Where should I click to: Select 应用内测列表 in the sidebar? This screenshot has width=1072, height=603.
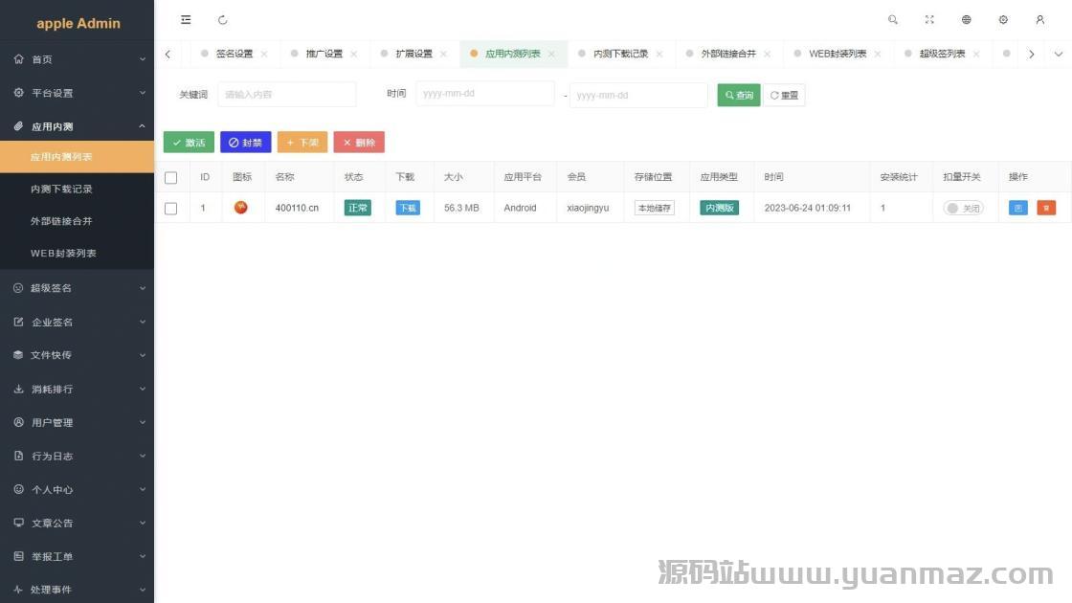pos(77,157)
